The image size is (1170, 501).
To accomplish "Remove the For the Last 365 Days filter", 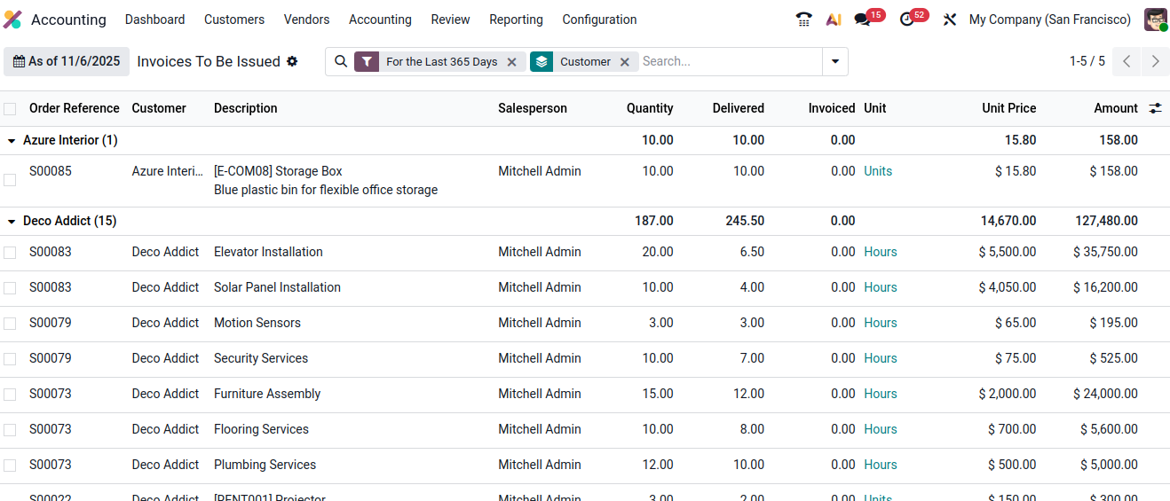I will [x=512, y=62].
